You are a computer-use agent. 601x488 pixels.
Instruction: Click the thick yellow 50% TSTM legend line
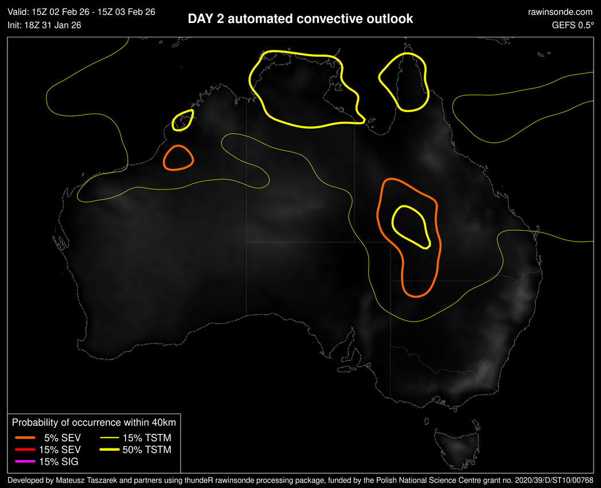(109, 450)
